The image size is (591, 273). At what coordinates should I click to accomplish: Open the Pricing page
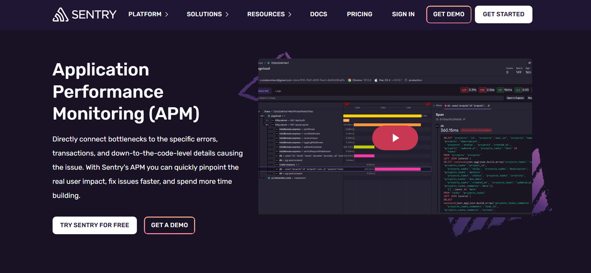click(x=359, y=14)
